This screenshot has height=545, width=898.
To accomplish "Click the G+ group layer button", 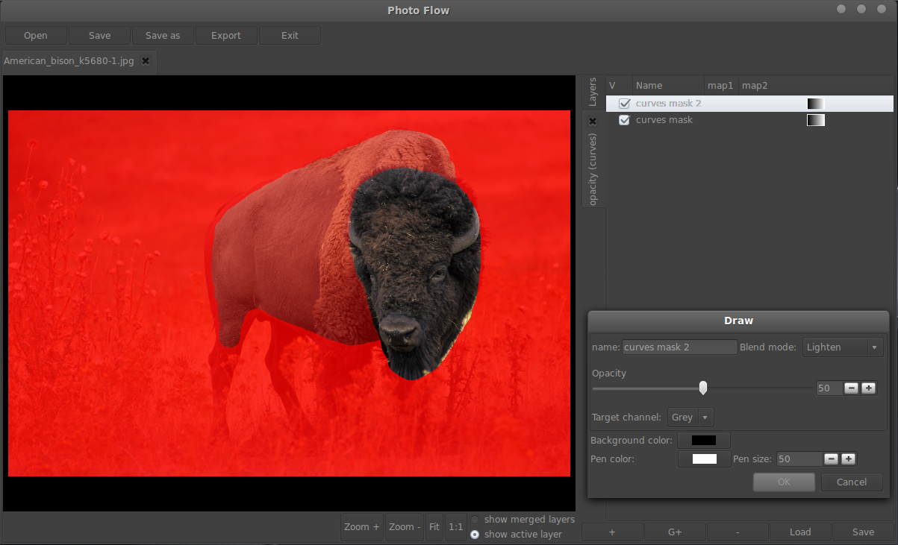I will tap(675, 532).
